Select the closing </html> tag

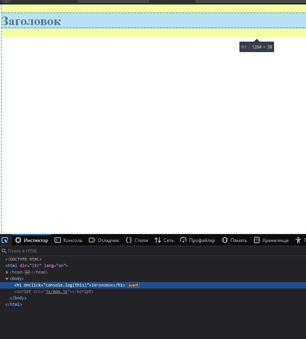(x=14, y=304)
